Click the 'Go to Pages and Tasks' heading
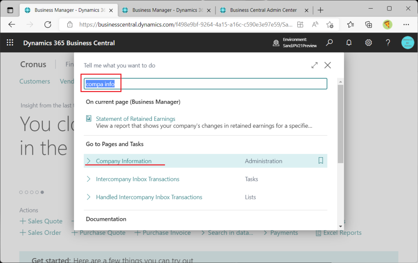The height and width of the screenshot is (263, 418). 115,144
